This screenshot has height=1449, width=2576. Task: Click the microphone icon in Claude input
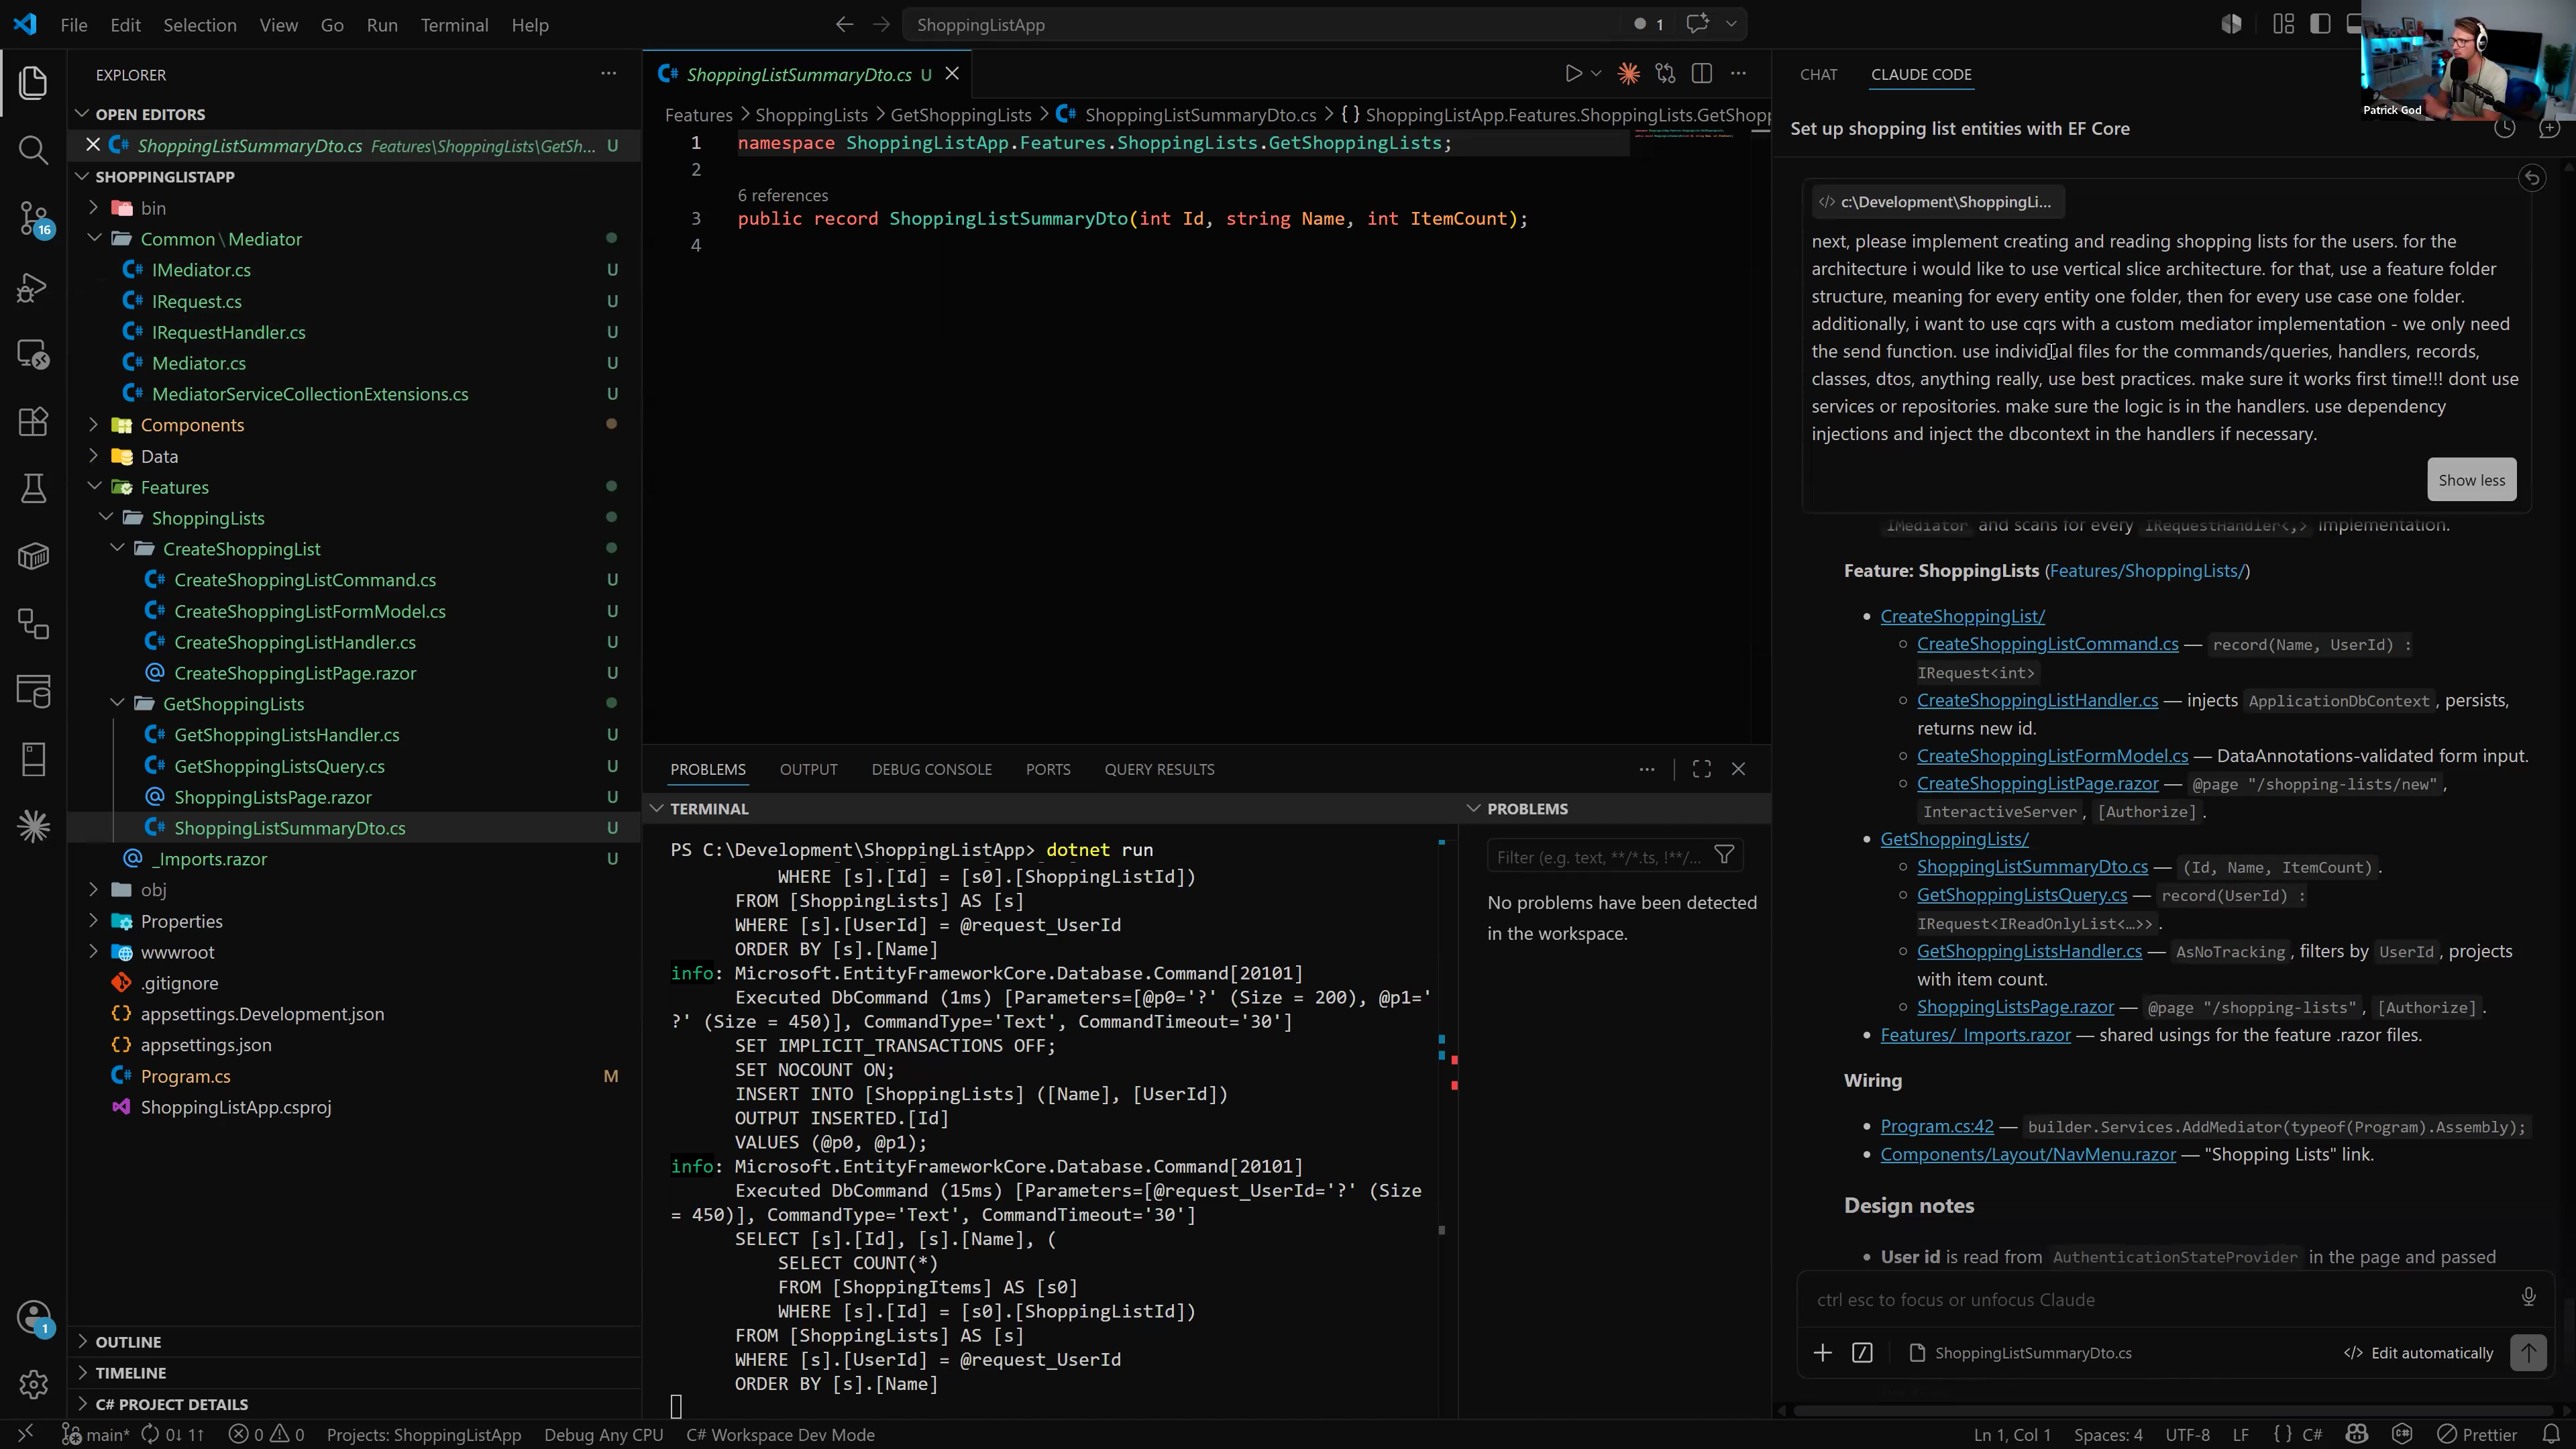[2528, 1298]
